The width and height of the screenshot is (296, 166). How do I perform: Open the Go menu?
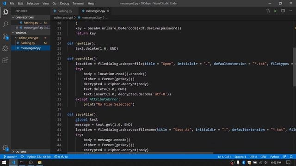(x=55, y=3)
